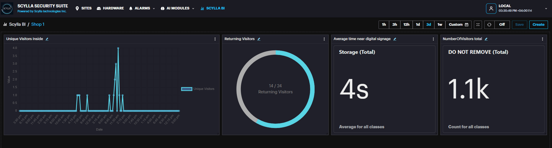Click the refresh dashboard icon
The width and height of the screenshot is (552, 148).
tap(489, 25)
